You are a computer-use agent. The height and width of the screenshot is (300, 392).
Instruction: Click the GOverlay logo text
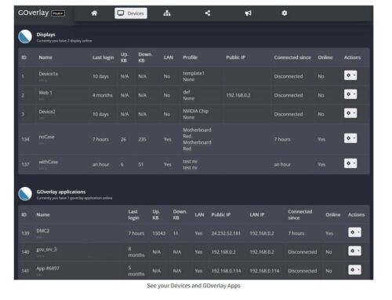(x=34, y=13)
